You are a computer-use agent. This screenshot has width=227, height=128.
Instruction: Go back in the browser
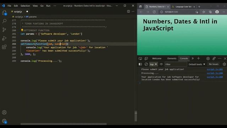coord(141,12)
